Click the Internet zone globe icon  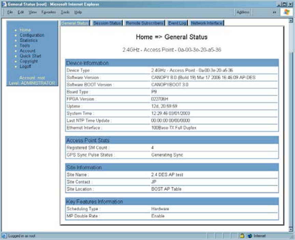(250, 236)
